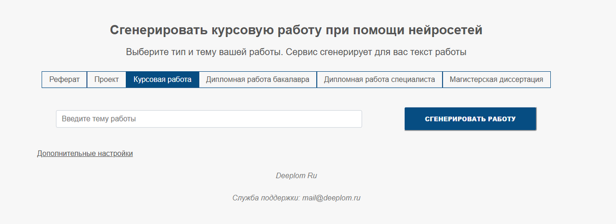This screenshot has width=616, height=224.
Task: Select the Реферат tab
Action: (x=65, y=79)
